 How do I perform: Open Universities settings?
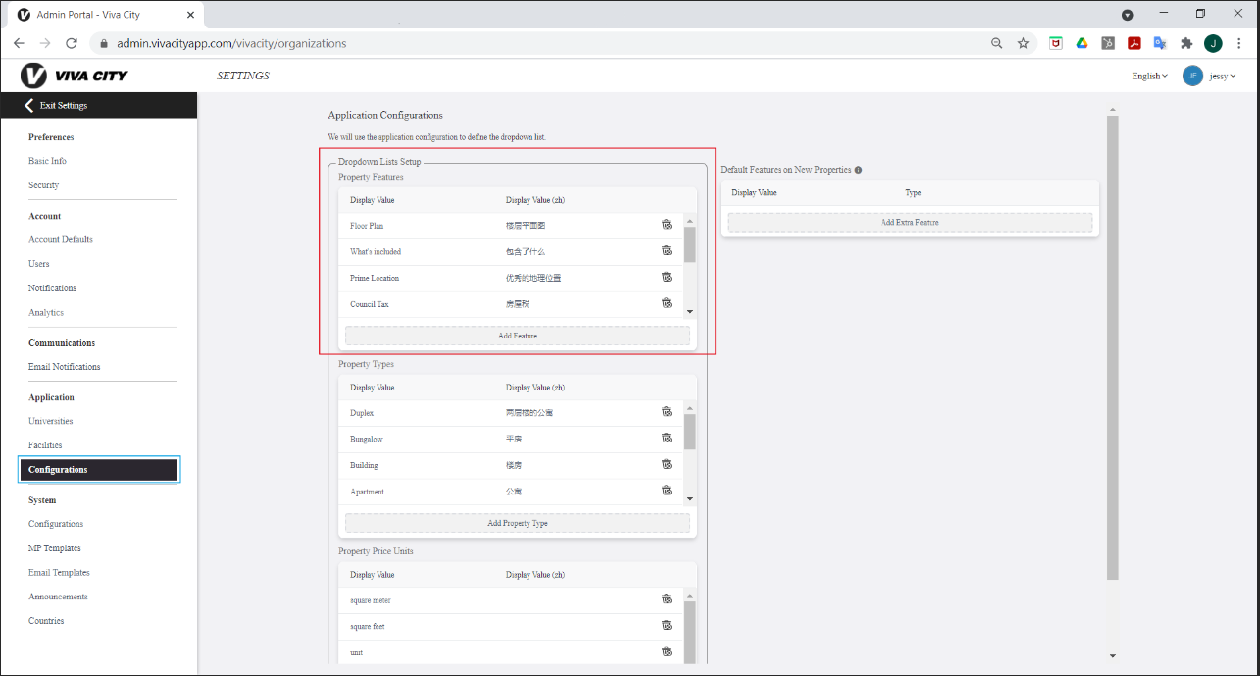click(51, 421)
